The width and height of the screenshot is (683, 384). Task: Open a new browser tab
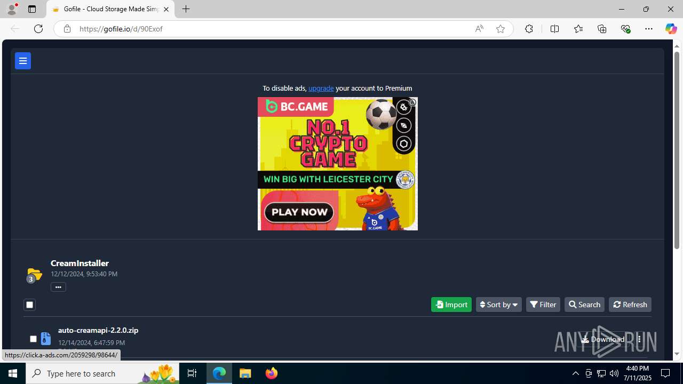pos(186,9)
